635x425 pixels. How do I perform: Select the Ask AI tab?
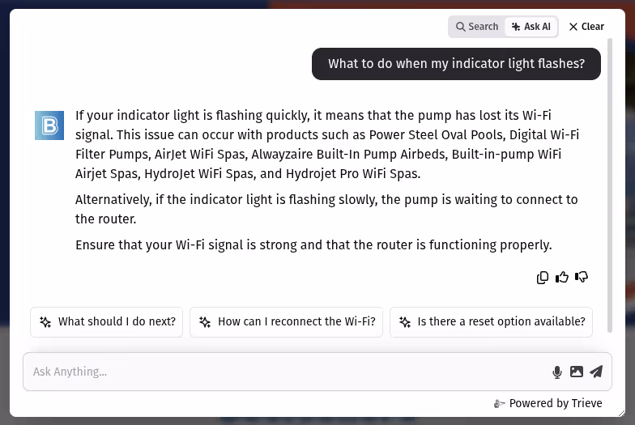531,27
